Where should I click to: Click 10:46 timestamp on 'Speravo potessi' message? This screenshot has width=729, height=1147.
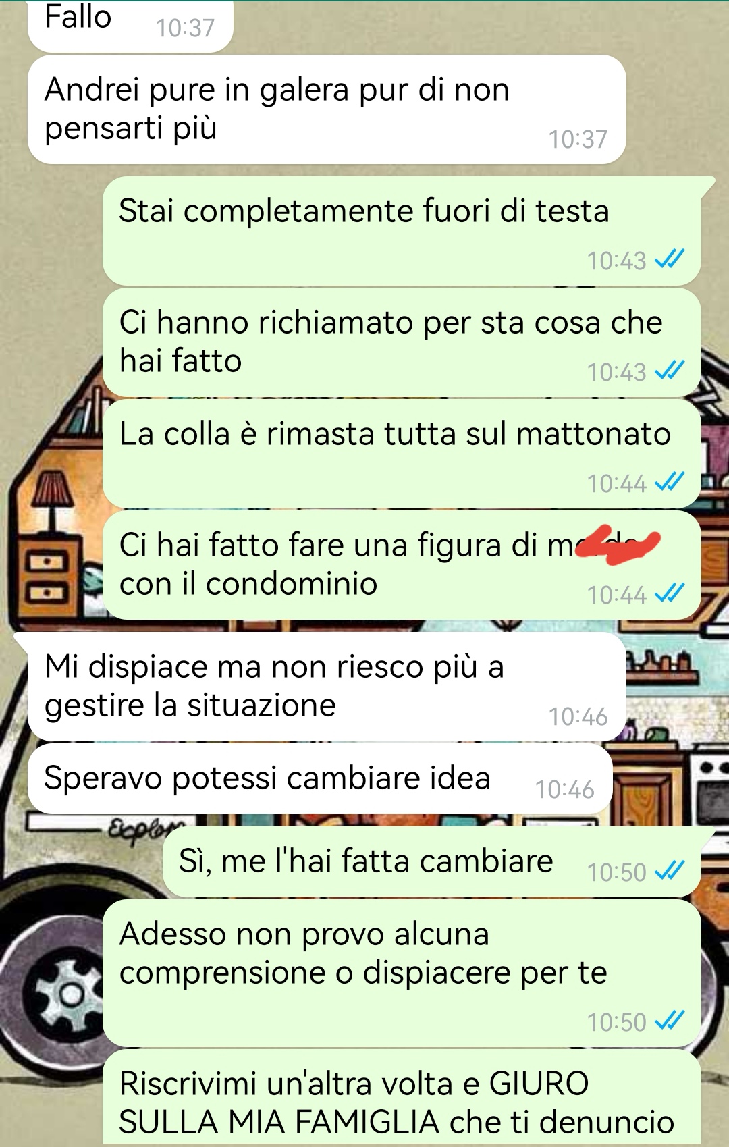click(564, 789)
